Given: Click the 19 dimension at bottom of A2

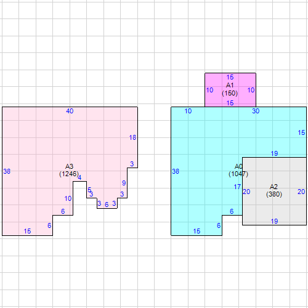Looking at the screenshot, I should (274, 221).
